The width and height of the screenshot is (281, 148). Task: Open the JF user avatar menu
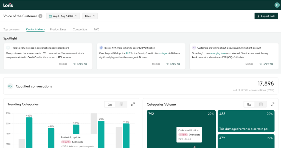point(276,5)
